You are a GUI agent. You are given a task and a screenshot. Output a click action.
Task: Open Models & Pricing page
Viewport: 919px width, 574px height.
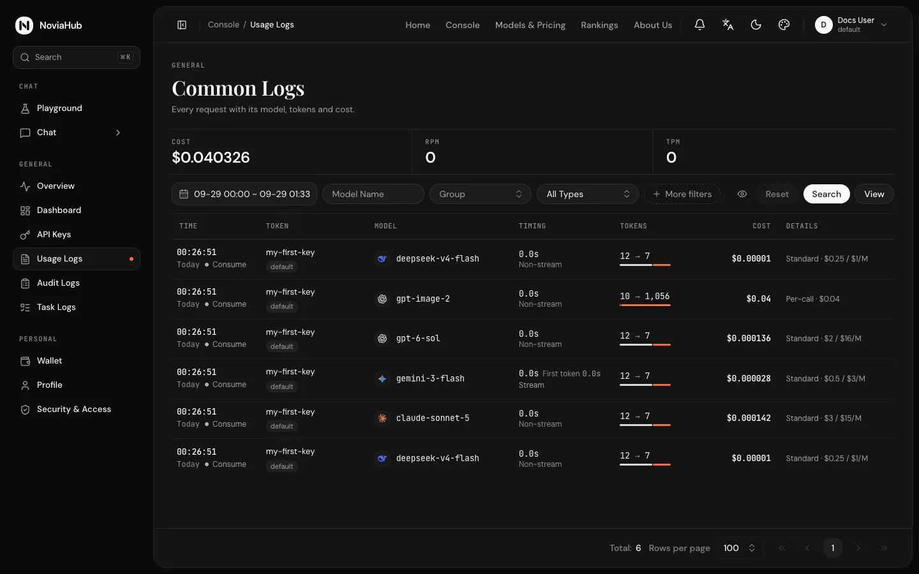530,25
